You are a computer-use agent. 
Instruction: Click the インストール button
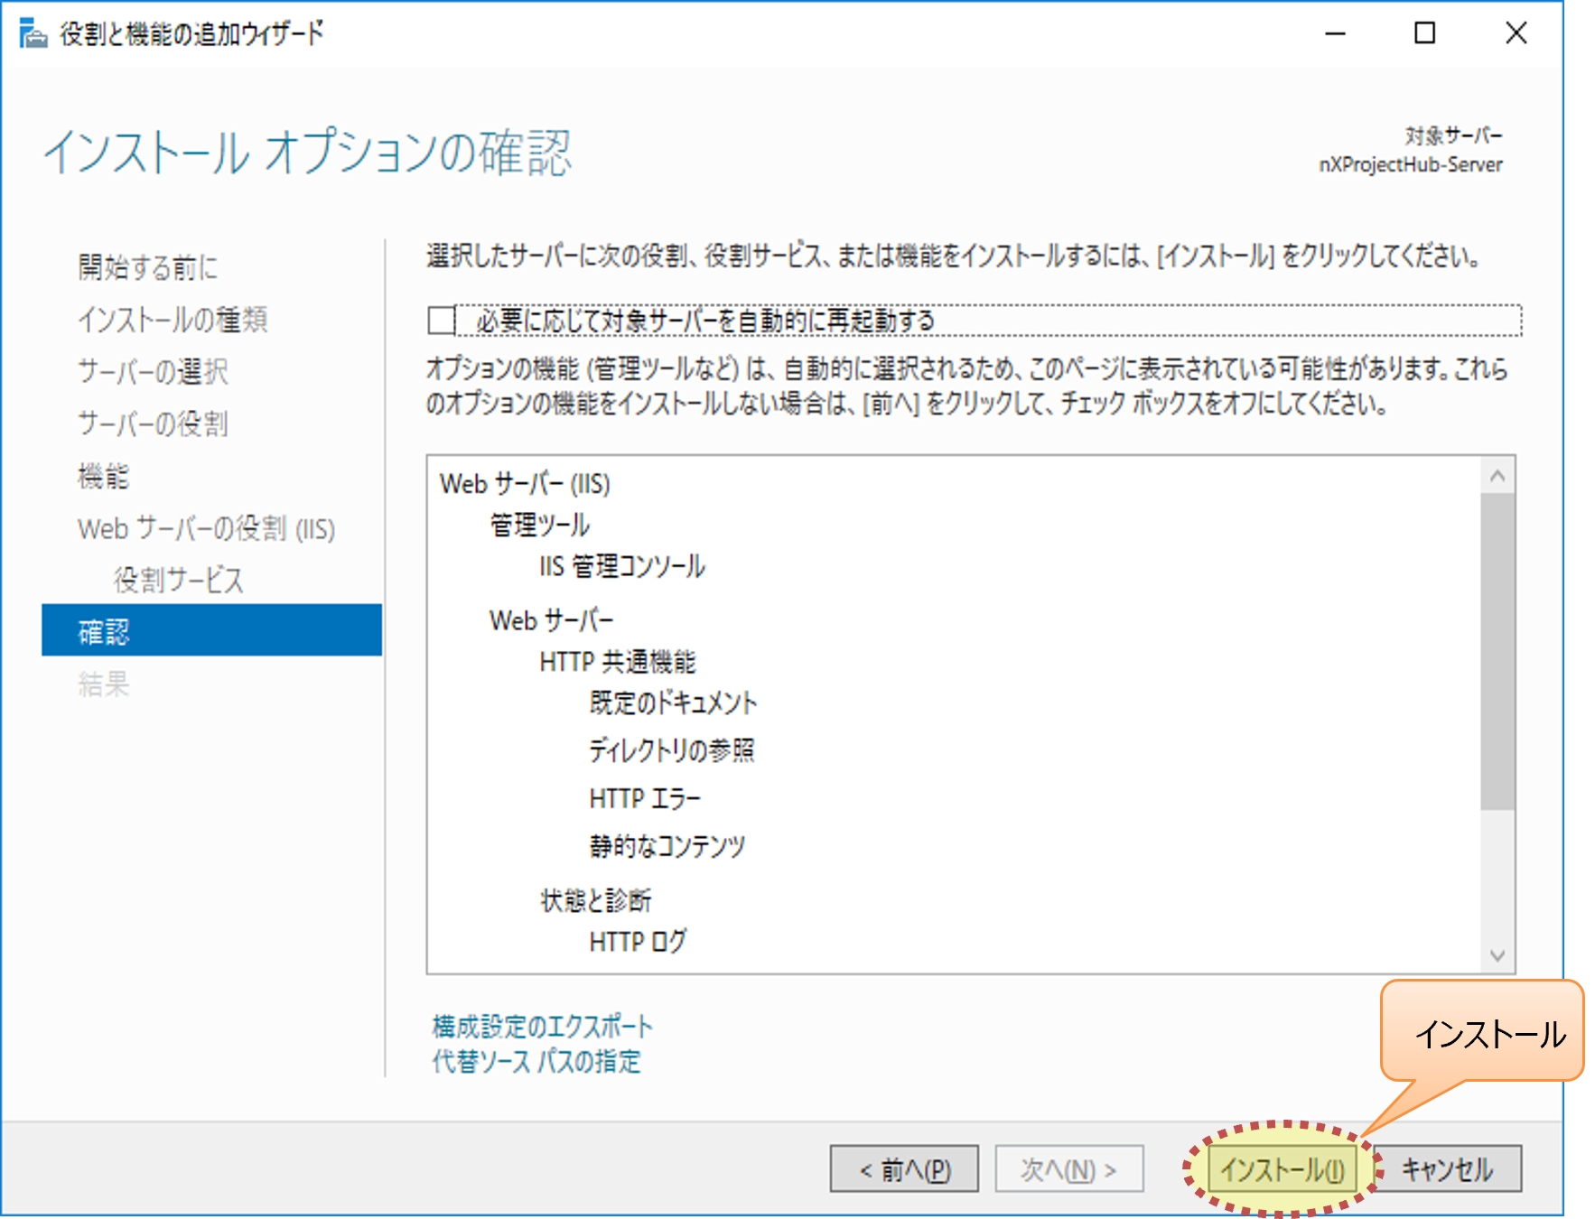[x=1282, y=1169]
